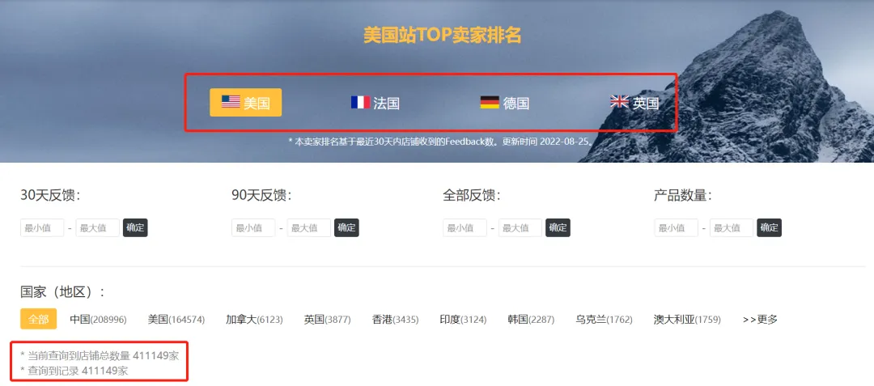Click the 30天反馈 label
The image size is (874, 386).
tap(50, 196)
